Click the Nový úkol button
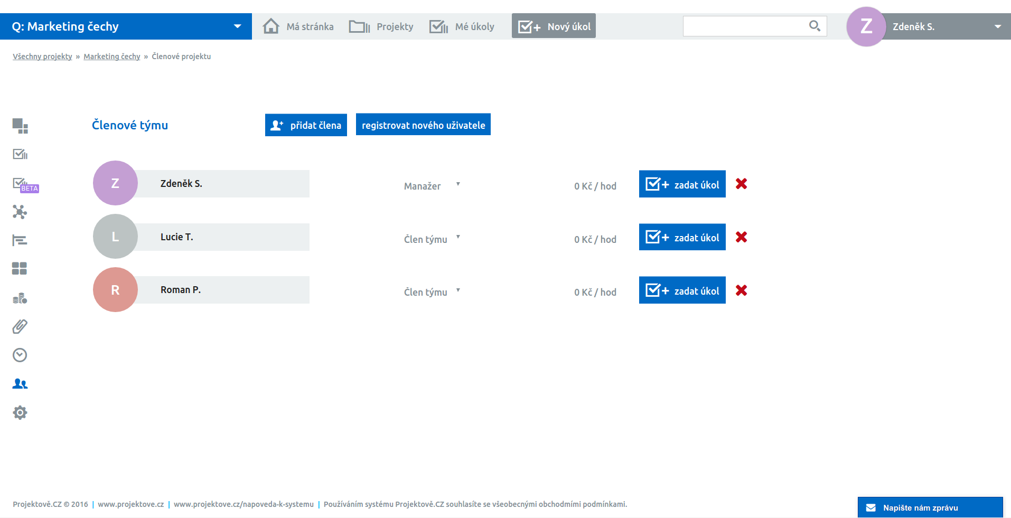Viewport: 1011px width, 518px height. point(554,26)
